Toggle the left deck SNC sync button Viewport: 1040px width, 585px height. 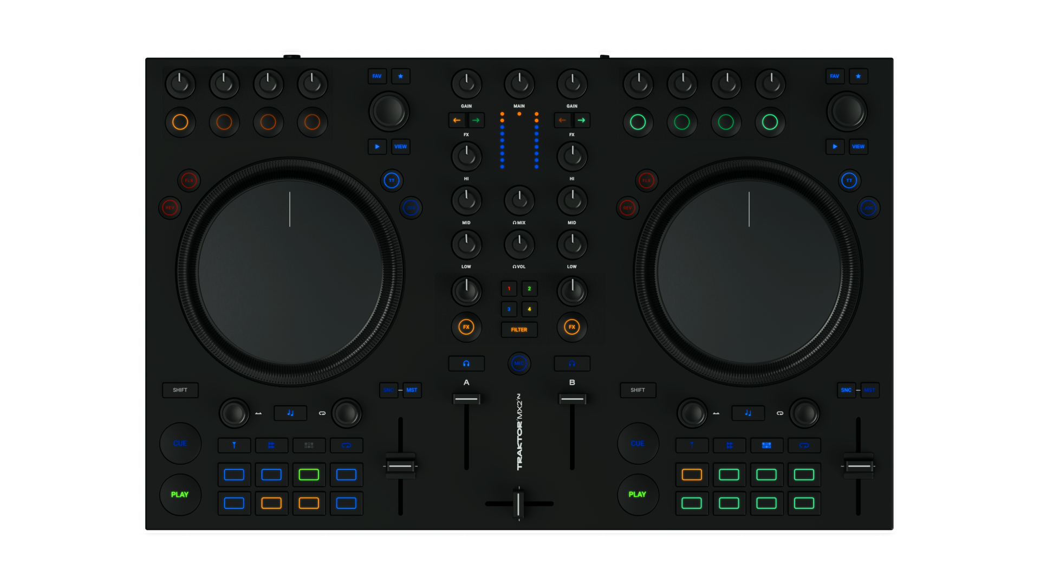point(388,390)
